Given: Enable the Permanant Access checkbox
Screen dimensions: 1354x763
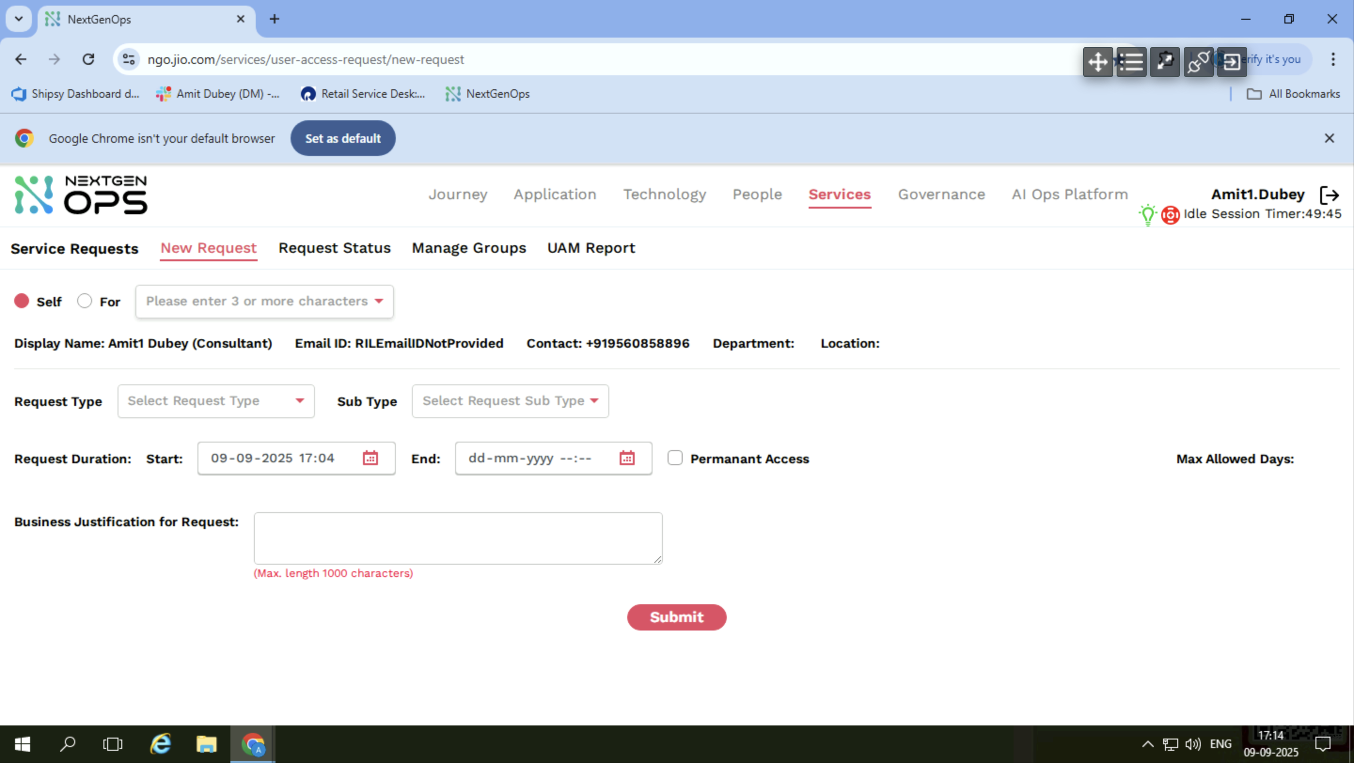Looking at the screenshot, I should pyautogui.click(x=674, y=458).
